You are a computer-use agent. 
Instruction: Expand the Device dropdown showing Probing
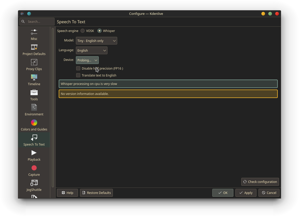(x=87, y=60)
